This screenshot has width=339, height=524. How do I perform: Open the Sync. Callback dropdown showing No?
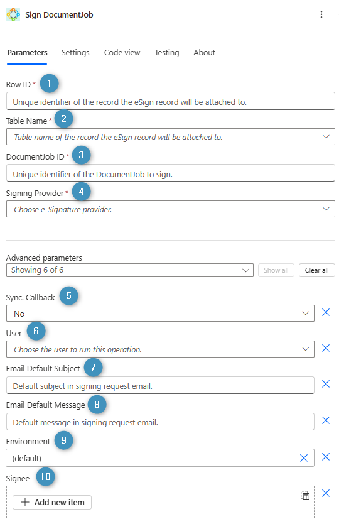coord(160,314)
